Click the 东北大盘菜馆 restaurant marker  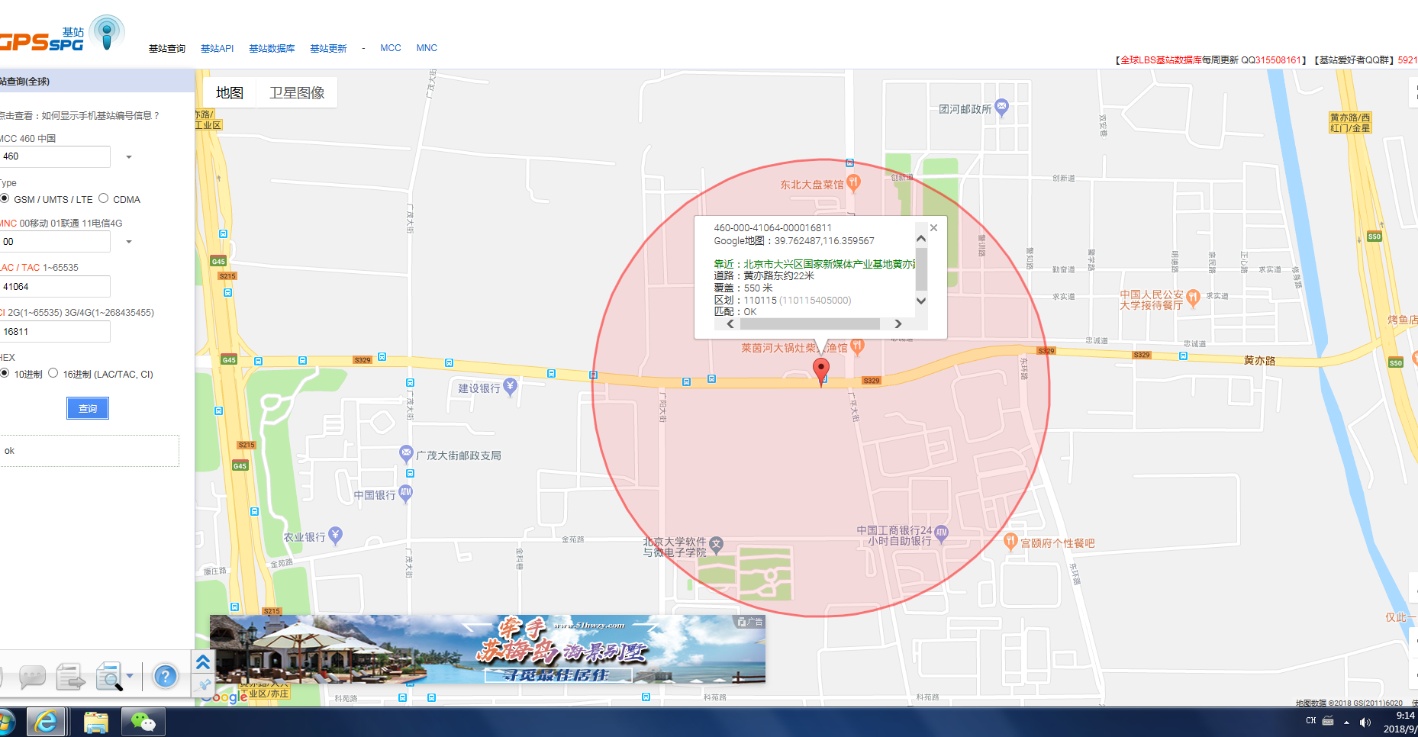click(854, 183)
